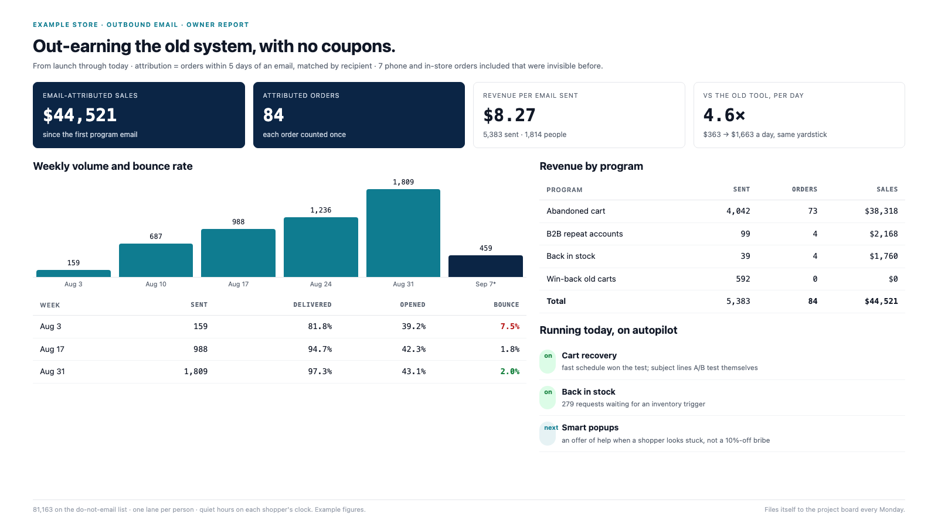The width and height of the screenshot is (938, 527).
Task: Open the Revenue per email sent card
Action: coord(579,115)
